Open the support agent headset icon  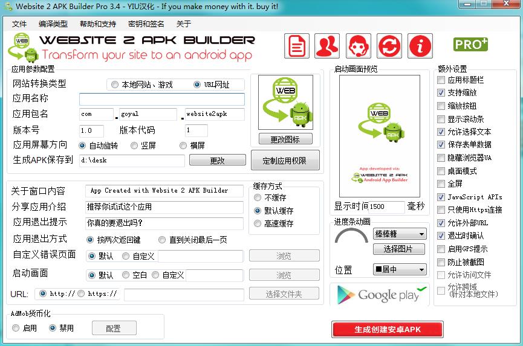coord(358,46)
